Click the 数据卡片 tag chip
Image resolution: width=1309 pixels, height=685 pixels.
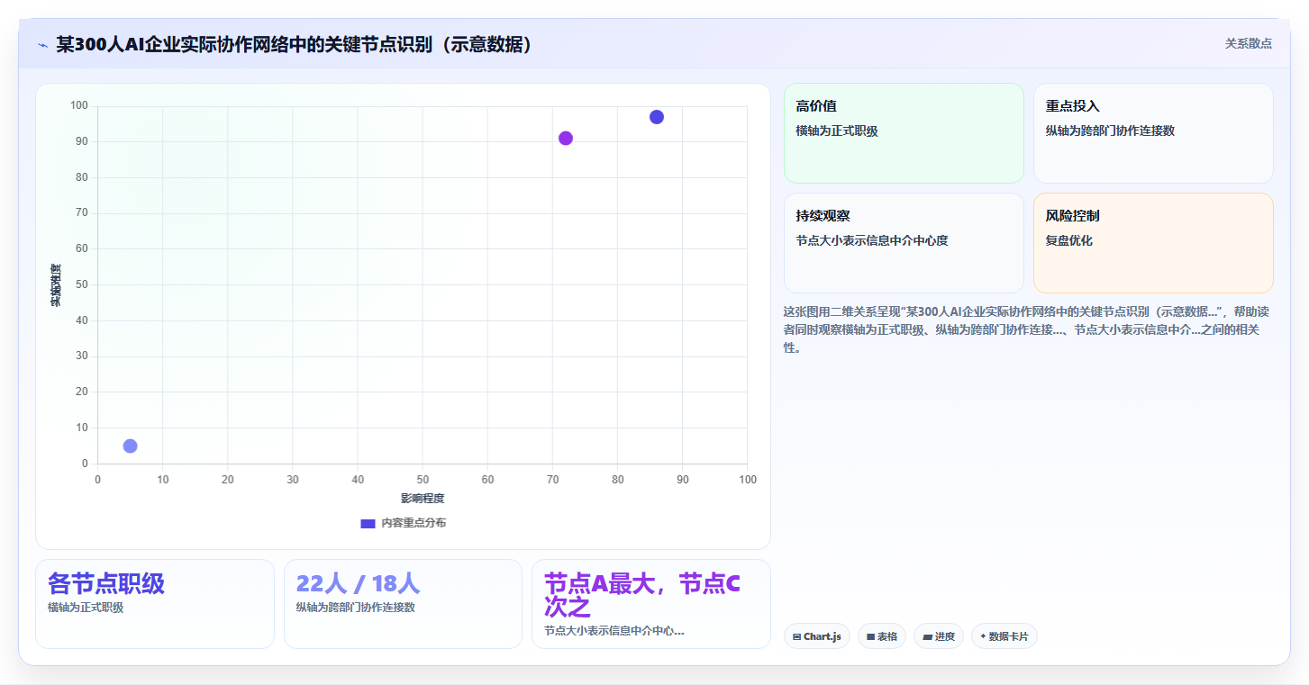pos(1004,636)
